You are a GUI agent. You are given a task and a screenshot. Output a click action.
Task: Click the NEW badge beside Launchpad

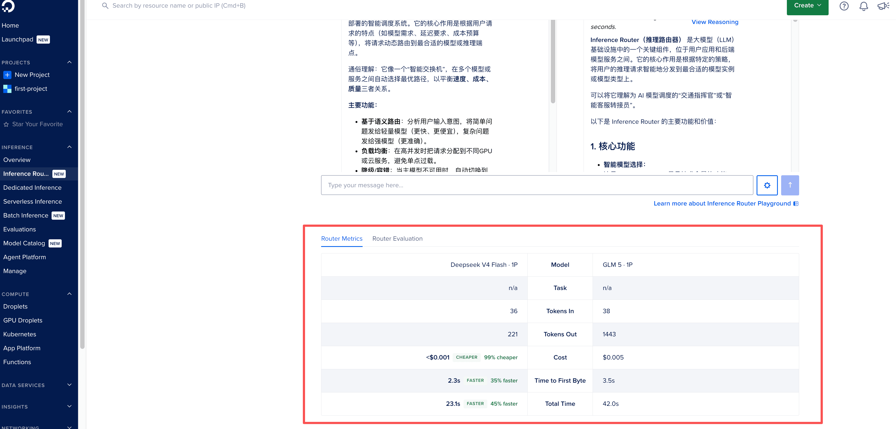tap(43, 40)
